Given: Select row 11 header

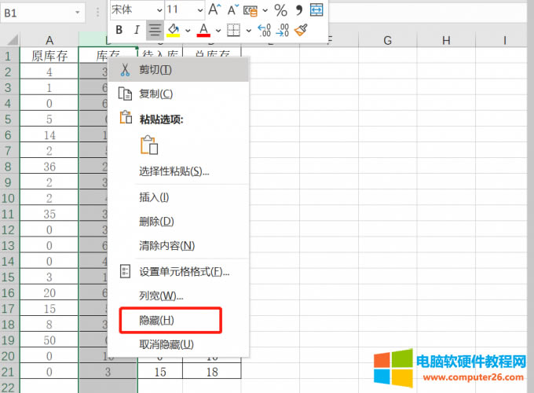Looking at the screenshot, I should [x=9, y=214].
